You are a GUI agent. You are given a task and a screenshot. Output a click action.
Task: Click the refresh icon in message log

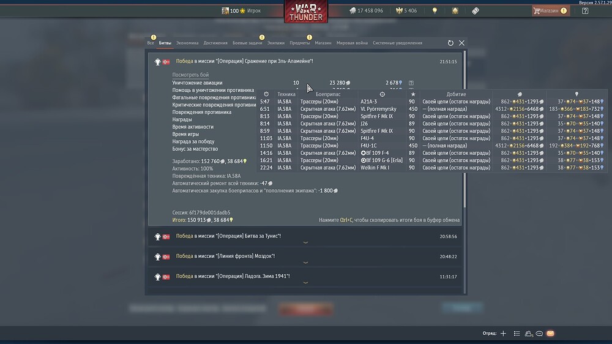tap(450, 43)
